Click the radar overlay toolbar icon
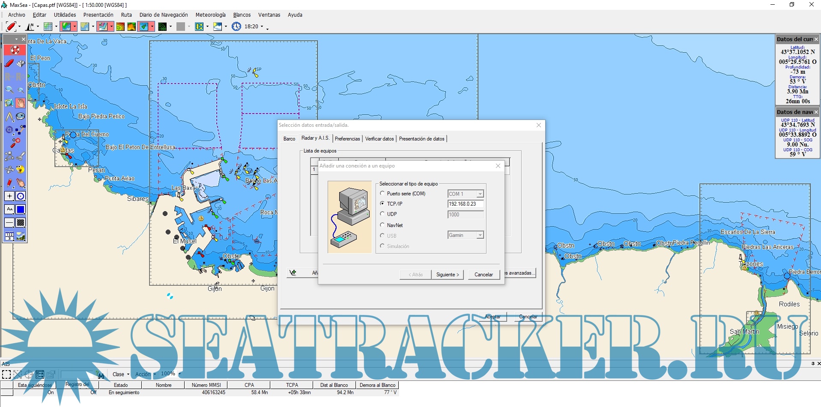This screenshot has width=821, height=407. point(163,27)
